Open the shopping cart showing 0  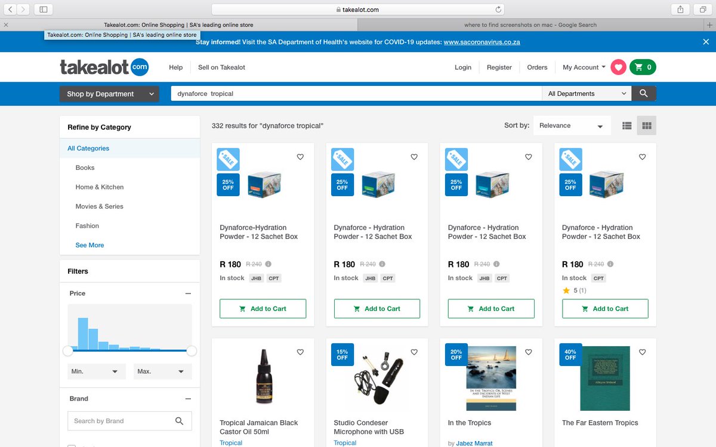[x=643, y=67]
